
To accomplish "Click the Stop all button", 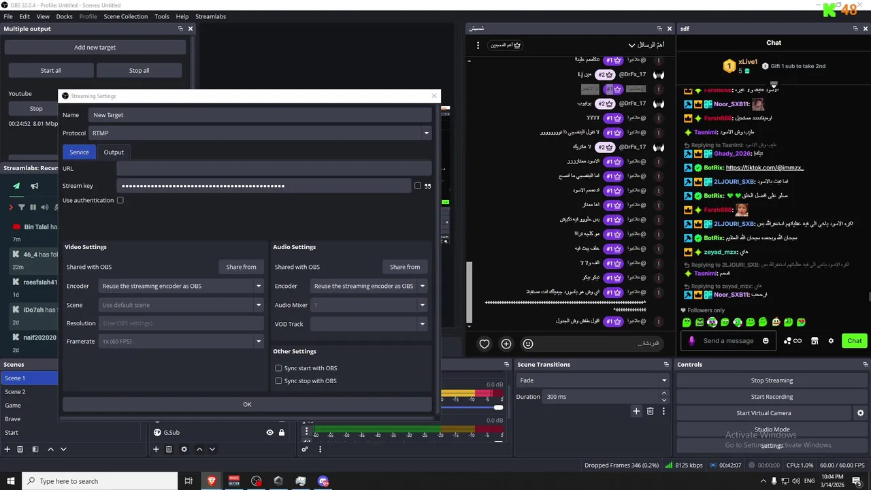I will [x=139, y=71].
